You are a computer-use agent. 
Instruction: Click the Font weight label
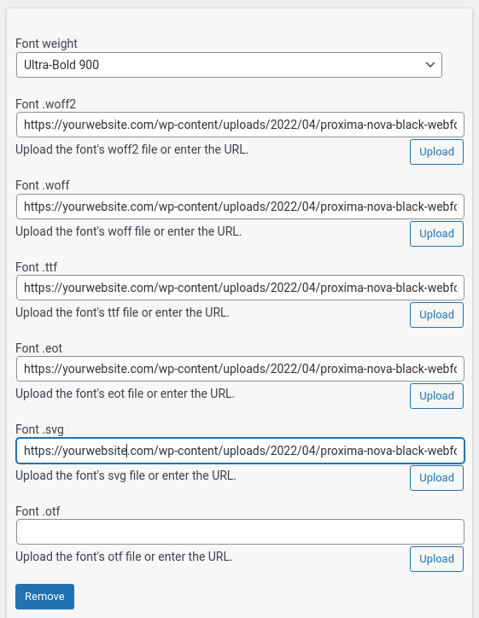[46, 44]
